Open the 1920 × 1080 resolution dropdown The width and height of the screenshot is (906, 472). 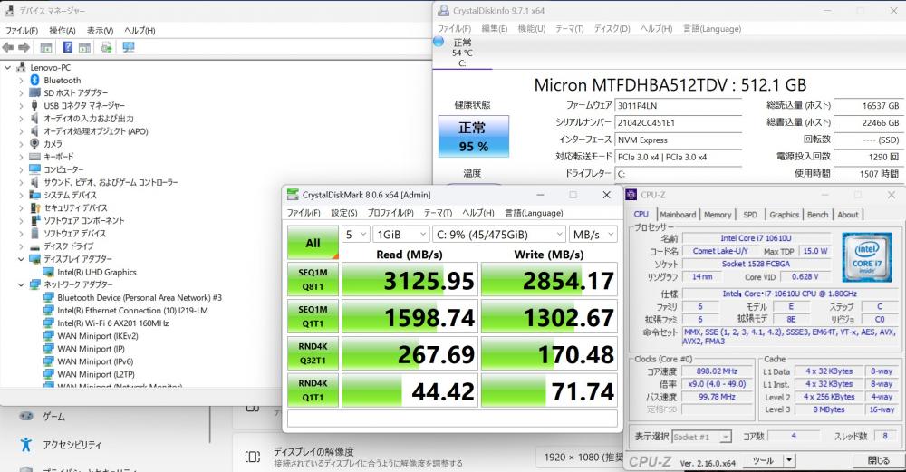point(580,458)
